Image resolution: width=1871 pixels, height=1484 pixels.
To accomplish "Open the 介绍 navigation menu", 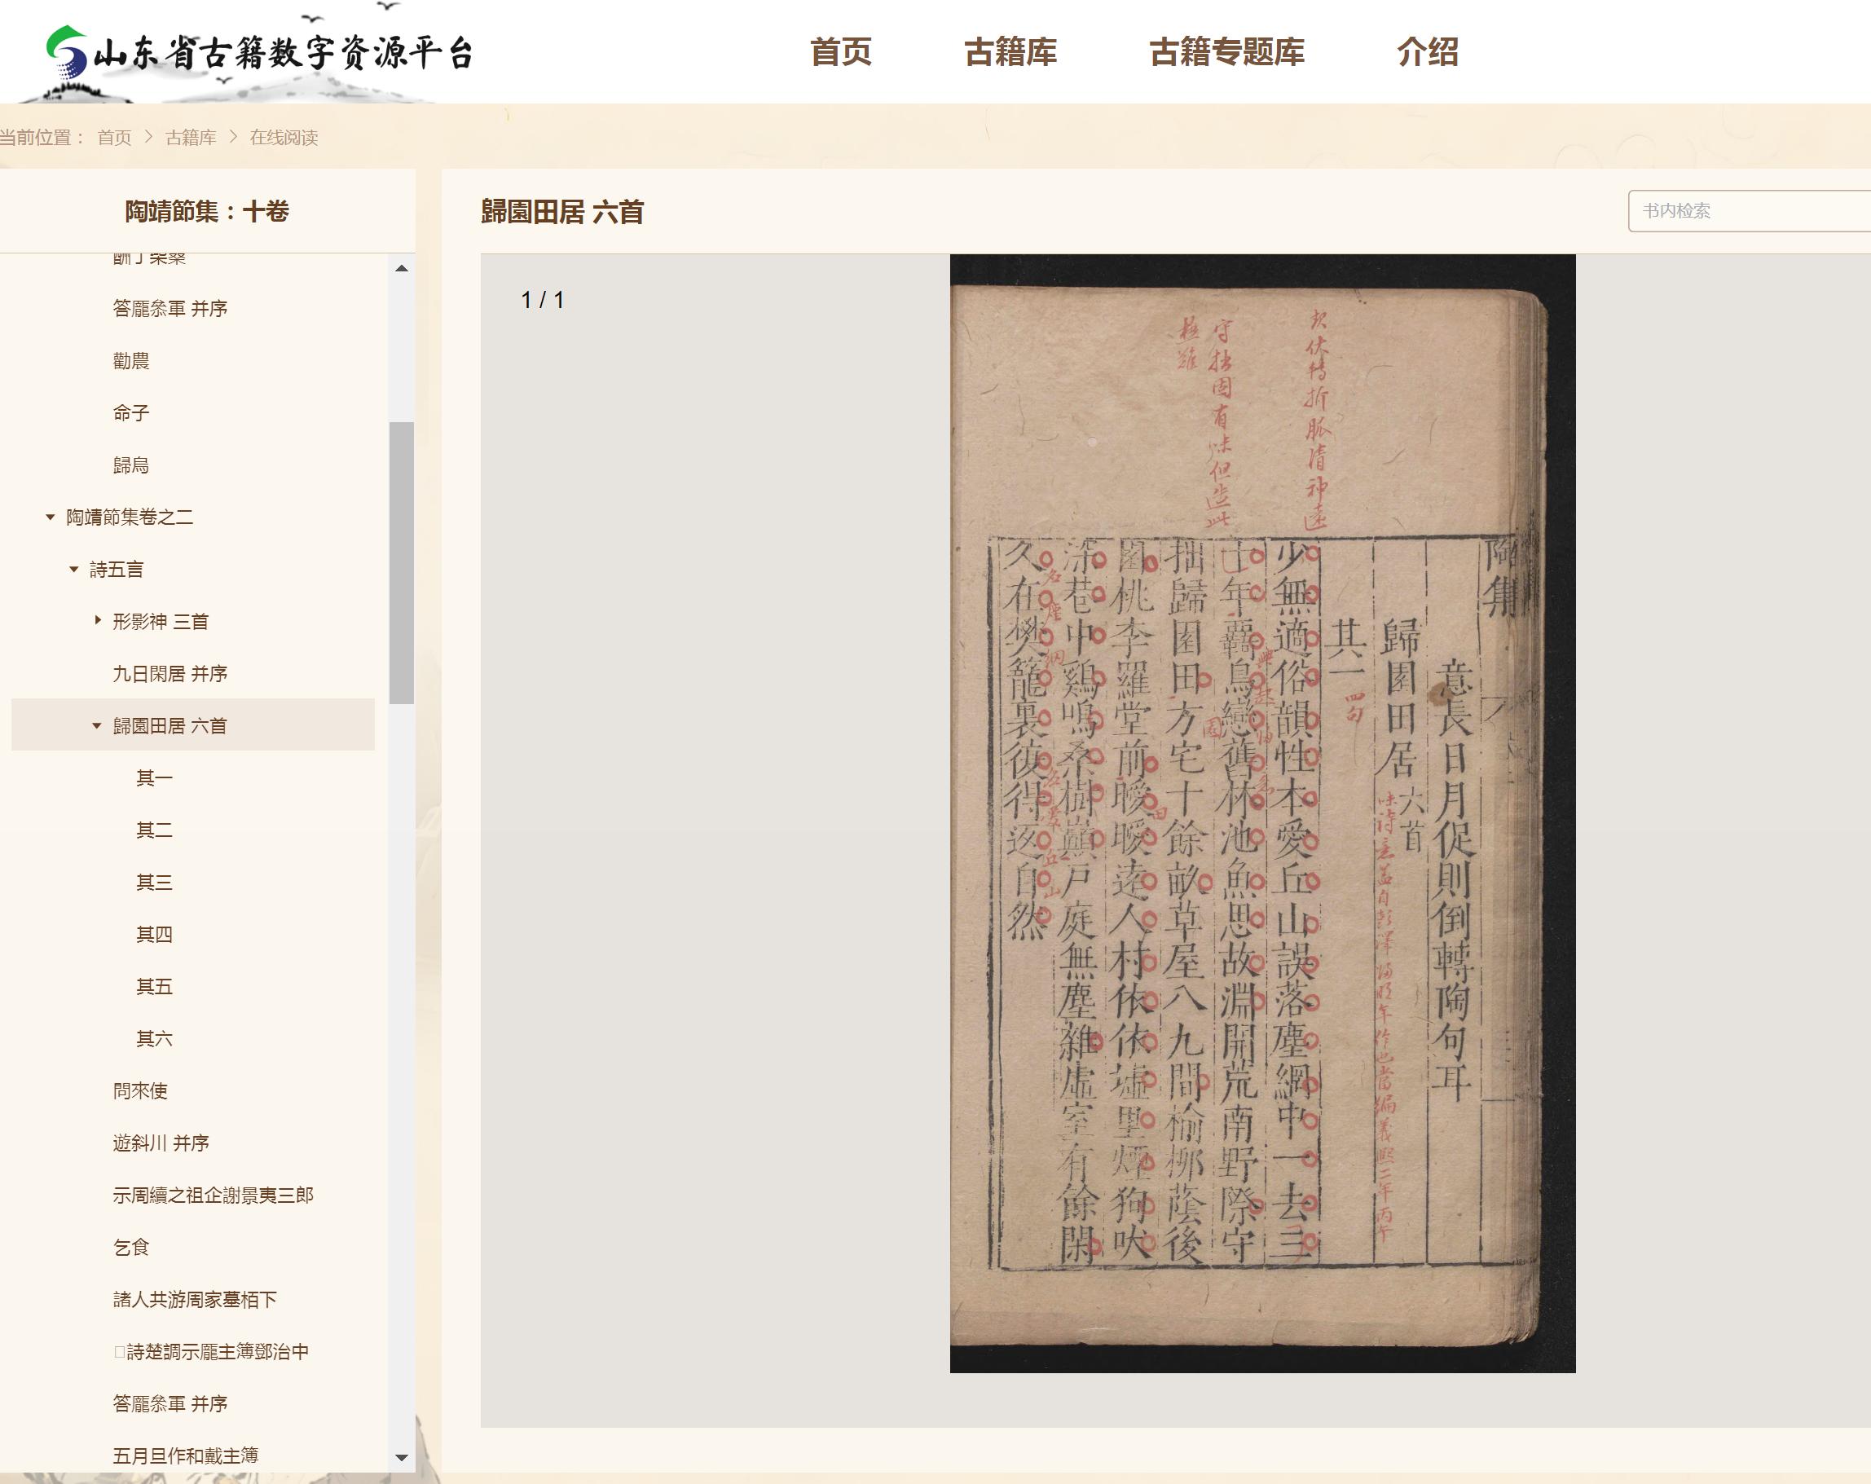I will point(1428,52).
